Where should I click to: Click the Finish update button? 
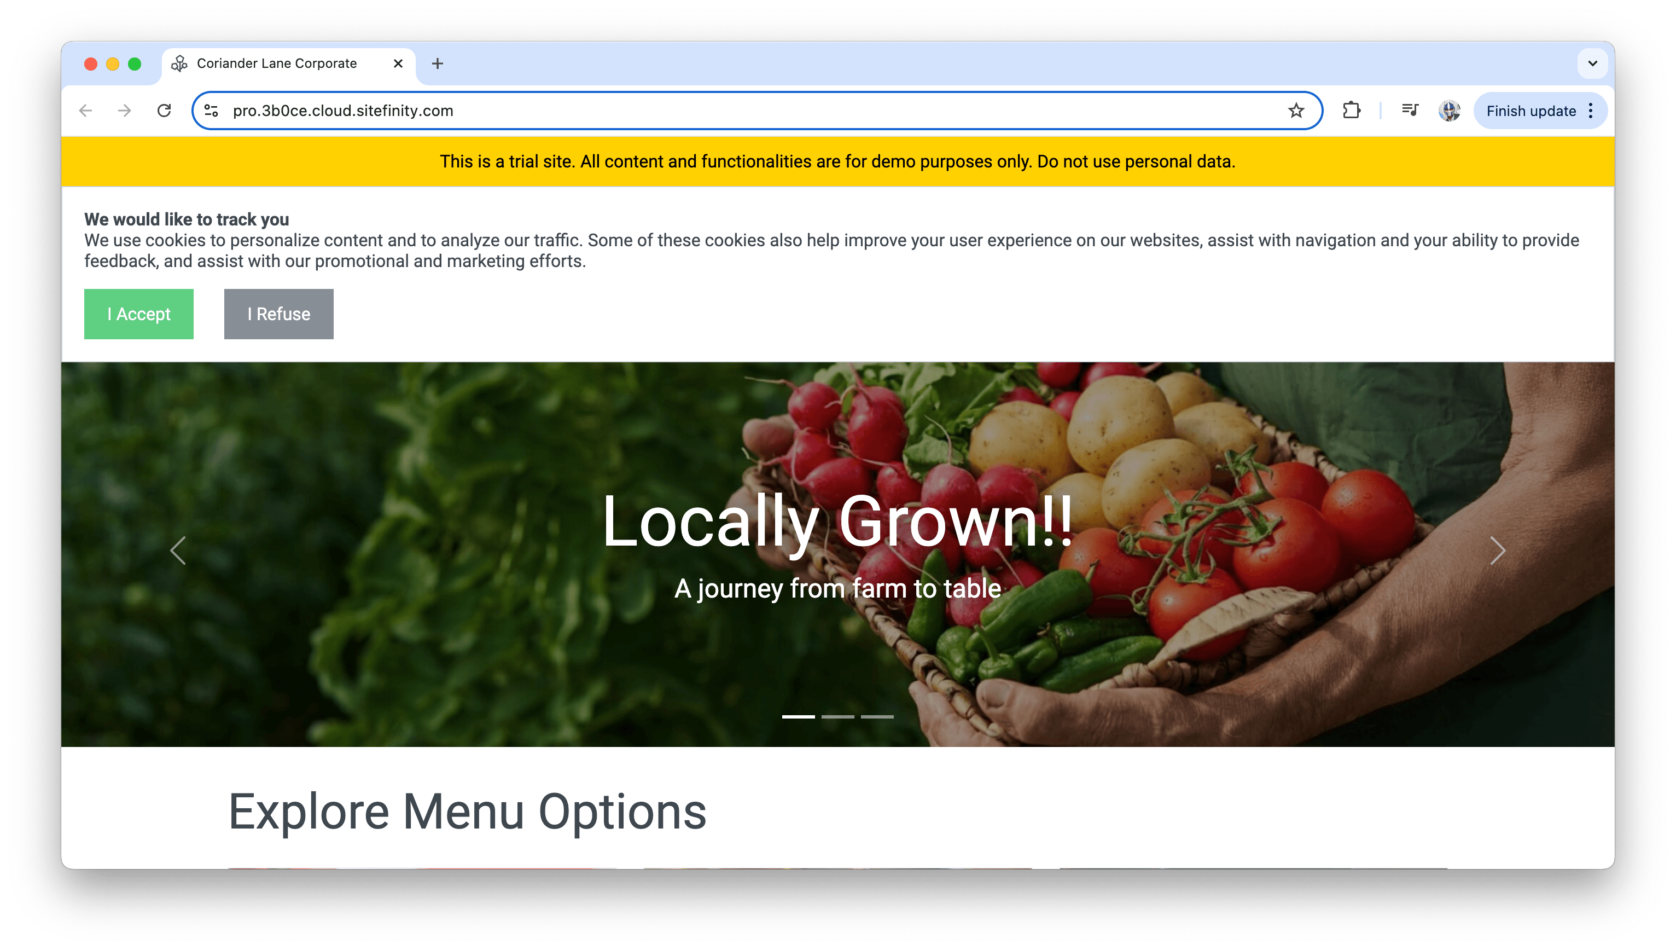[1530, 111]
